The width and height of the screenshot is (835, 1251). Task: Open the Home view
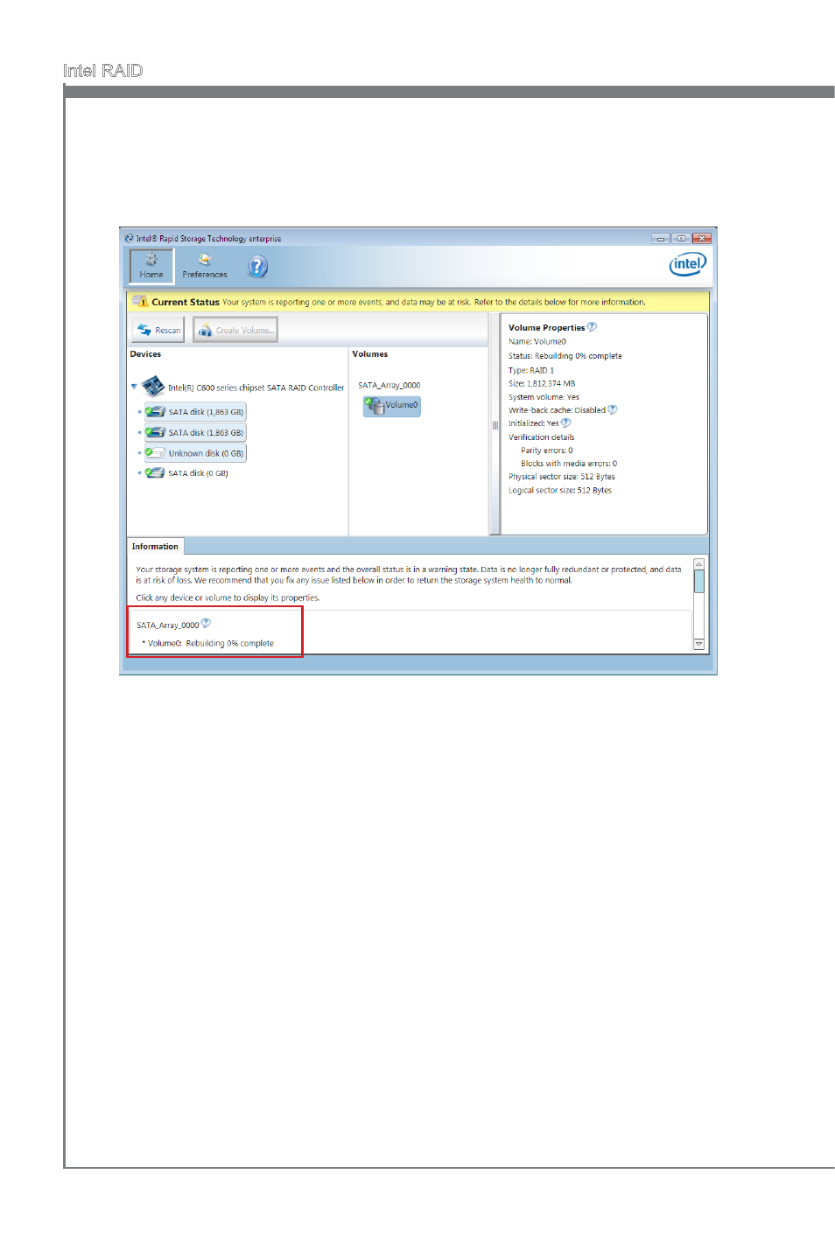pos(151,266)
